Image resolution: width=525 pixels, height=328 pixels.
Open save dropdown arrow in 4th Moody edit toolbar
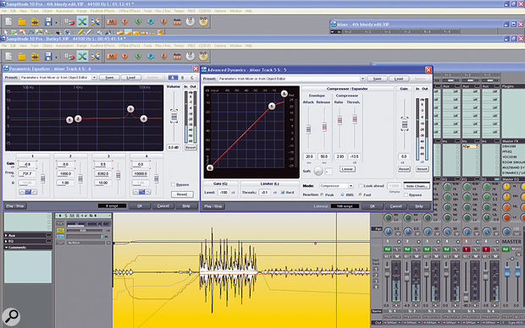pyautogui.click(x=56, y=23)
